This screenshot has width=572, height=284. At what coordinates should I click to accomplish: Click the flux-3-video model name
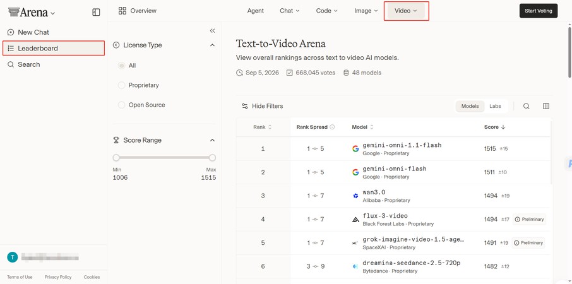385,216
